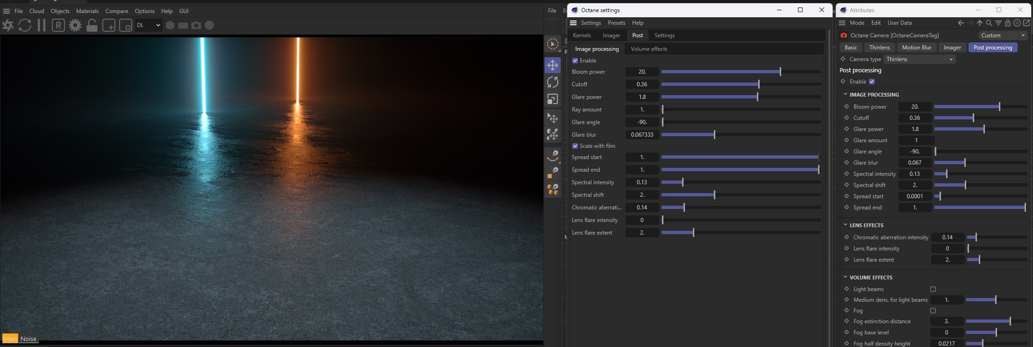Image resolution: width=1033 pixels, height=347 pixels.
Task: Toggle the padlock lock-resolution icon
Action: click(92, 25)
